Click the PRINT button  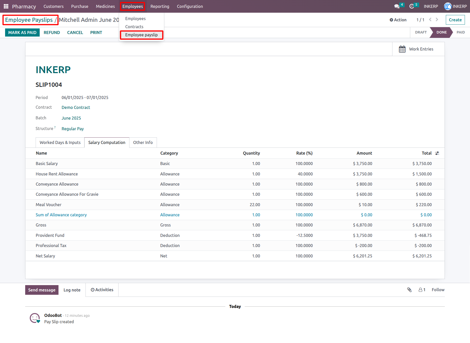pos(96,32)
